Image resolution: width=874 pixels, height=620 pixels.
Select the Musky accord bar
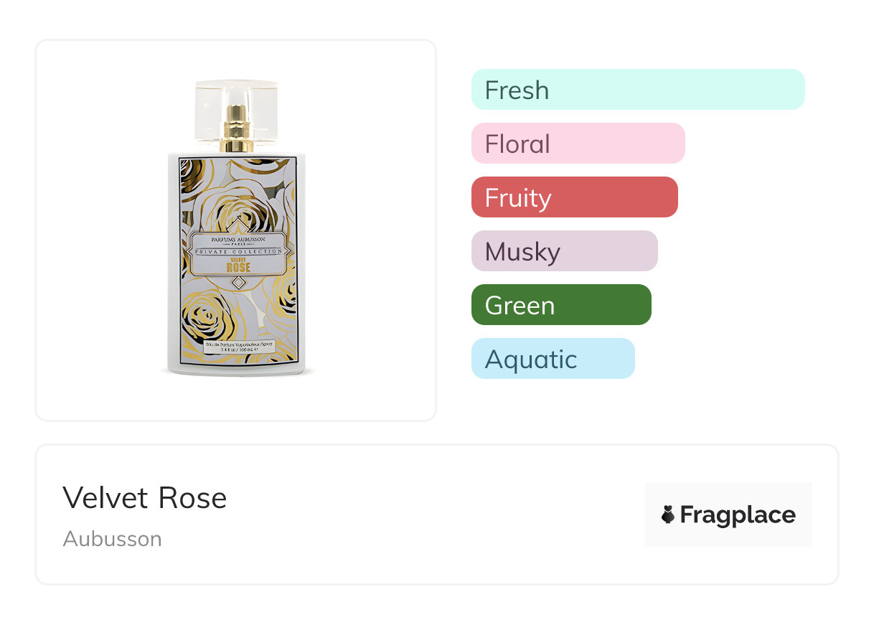[564, 251]
